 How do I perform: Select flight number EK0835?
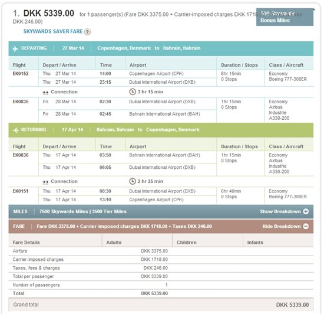coord(21,102)
